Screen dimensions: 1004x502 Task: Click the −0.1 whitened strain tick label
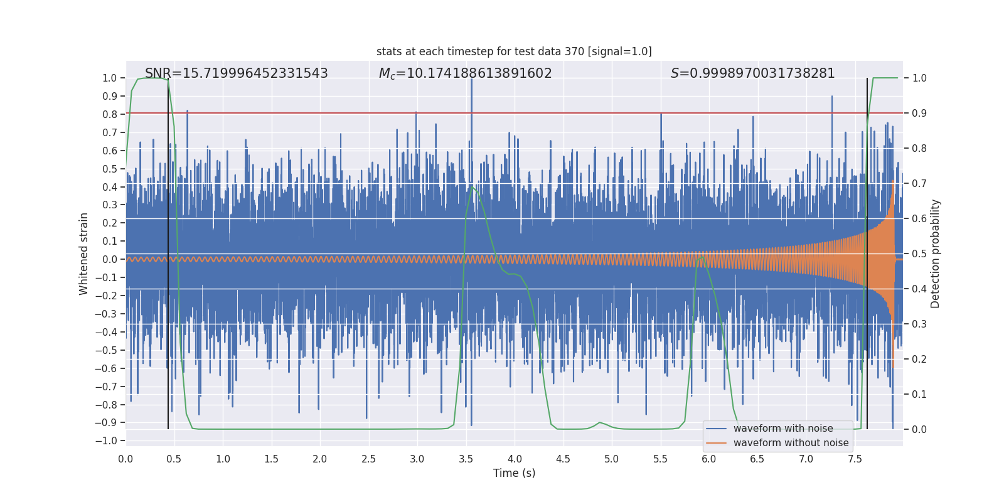click(x=106, y=277)
